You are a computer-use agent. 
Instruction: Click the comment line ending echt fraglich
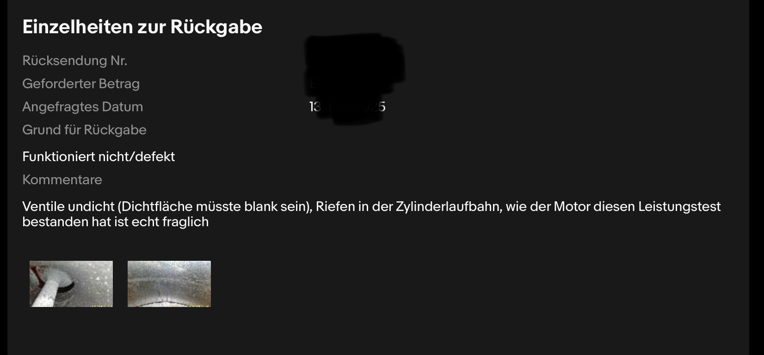[x=116, y=222]
